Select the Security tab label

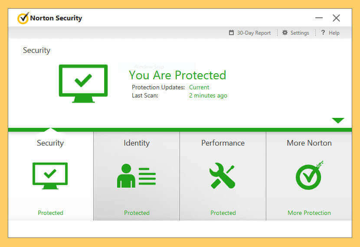(50, 143)
